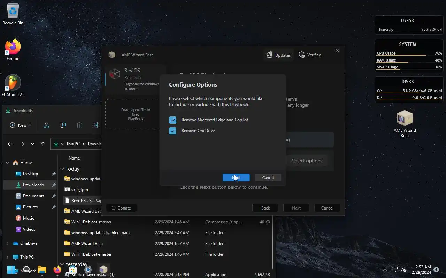Open the New menu in File Explorer
446x278 pixels.
click(21, 125)
